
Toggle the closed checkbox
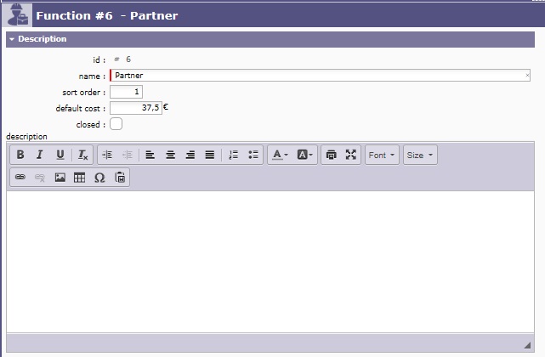tap(116, 124)
